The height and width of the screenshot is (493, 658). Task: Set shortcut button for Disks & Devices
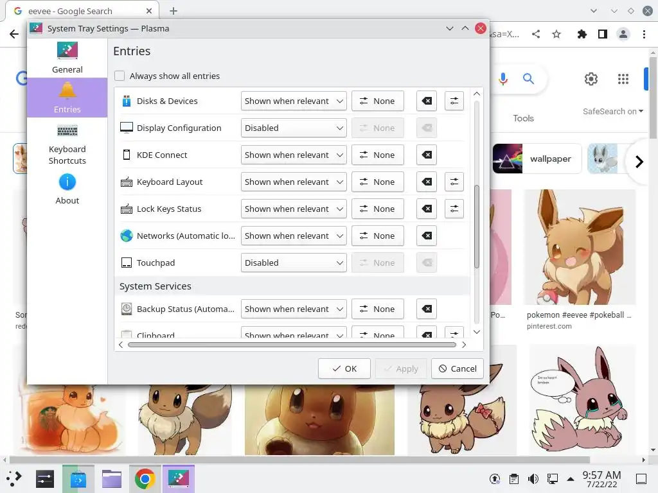pyautogui.click(x=378, y=101)
